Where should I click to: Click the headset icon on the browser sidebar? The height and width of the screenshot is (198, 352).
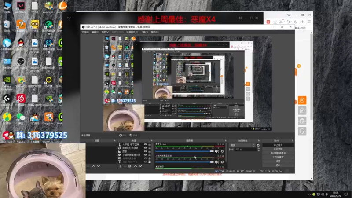[x=302, y=131]
